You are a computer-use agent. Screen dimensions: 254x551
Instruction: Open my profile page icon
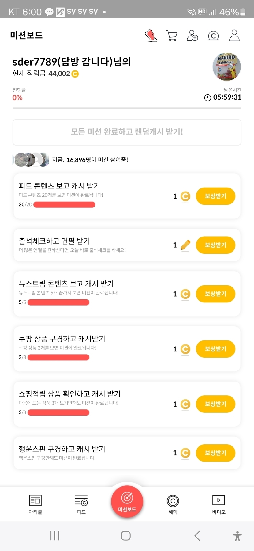[x=234, y=36]
